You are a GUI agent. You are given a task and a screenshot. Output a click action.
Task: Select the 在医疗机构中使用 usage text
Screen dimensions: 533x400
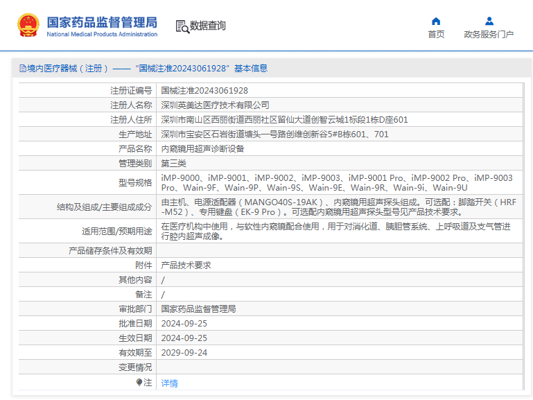click(x=336, y=232)
